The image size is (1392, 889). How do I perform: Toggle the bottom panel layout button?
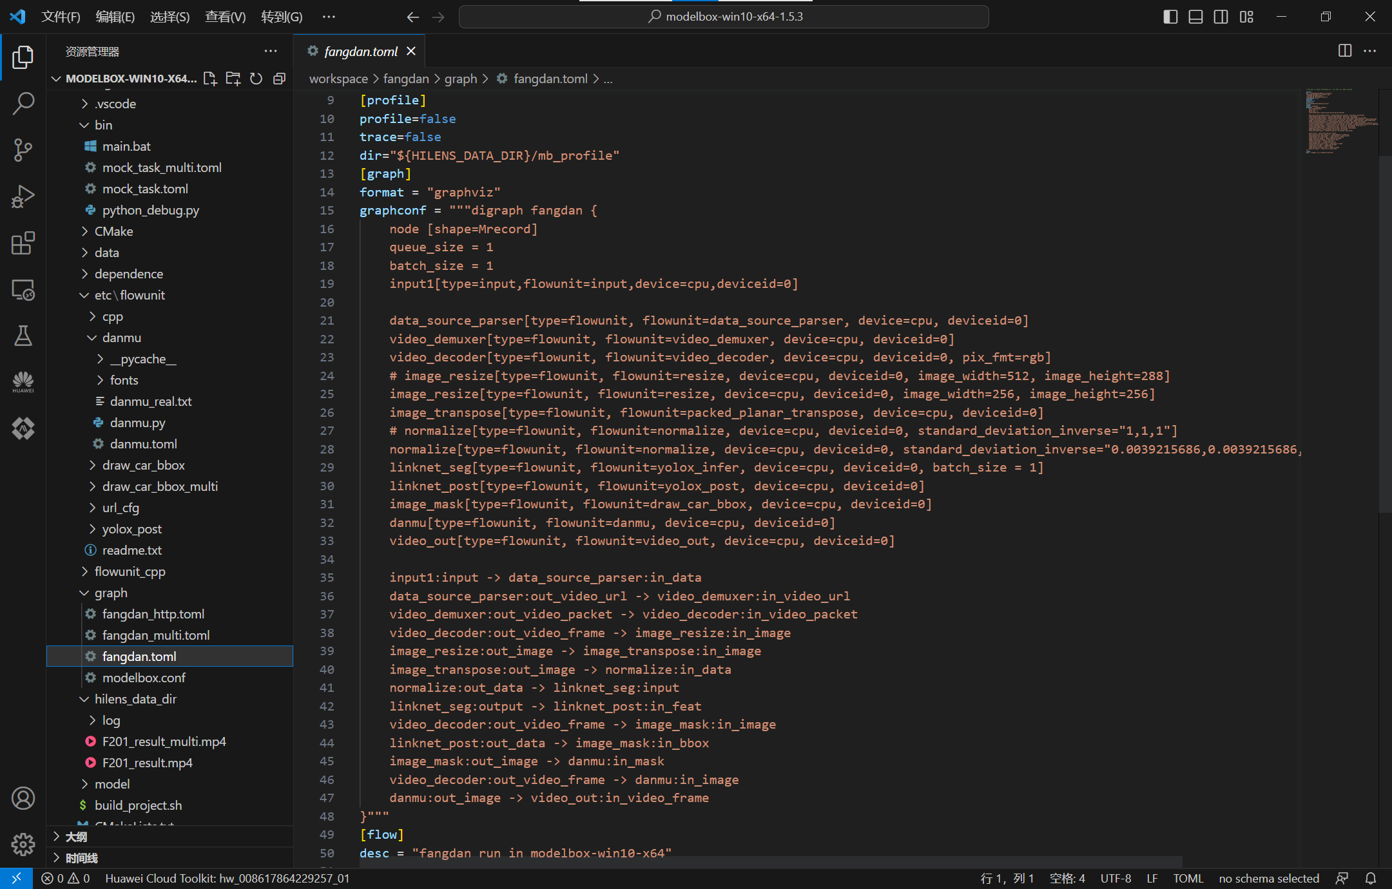tap(1195, 17)
